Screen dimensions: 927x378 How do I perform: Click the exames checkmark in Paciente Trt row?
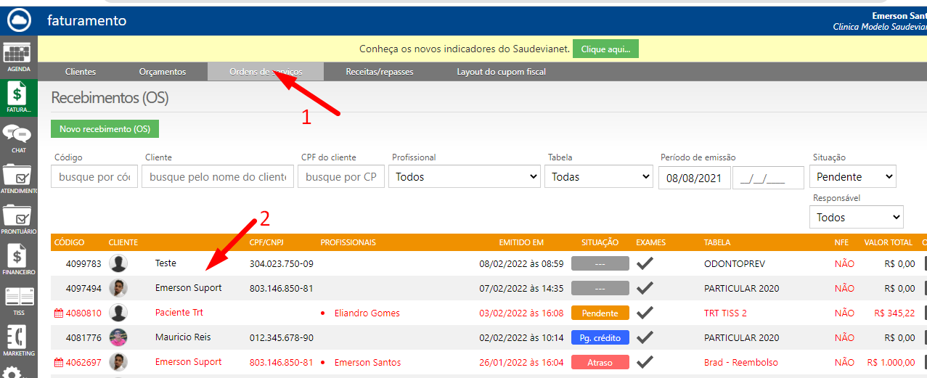(645, 313)
